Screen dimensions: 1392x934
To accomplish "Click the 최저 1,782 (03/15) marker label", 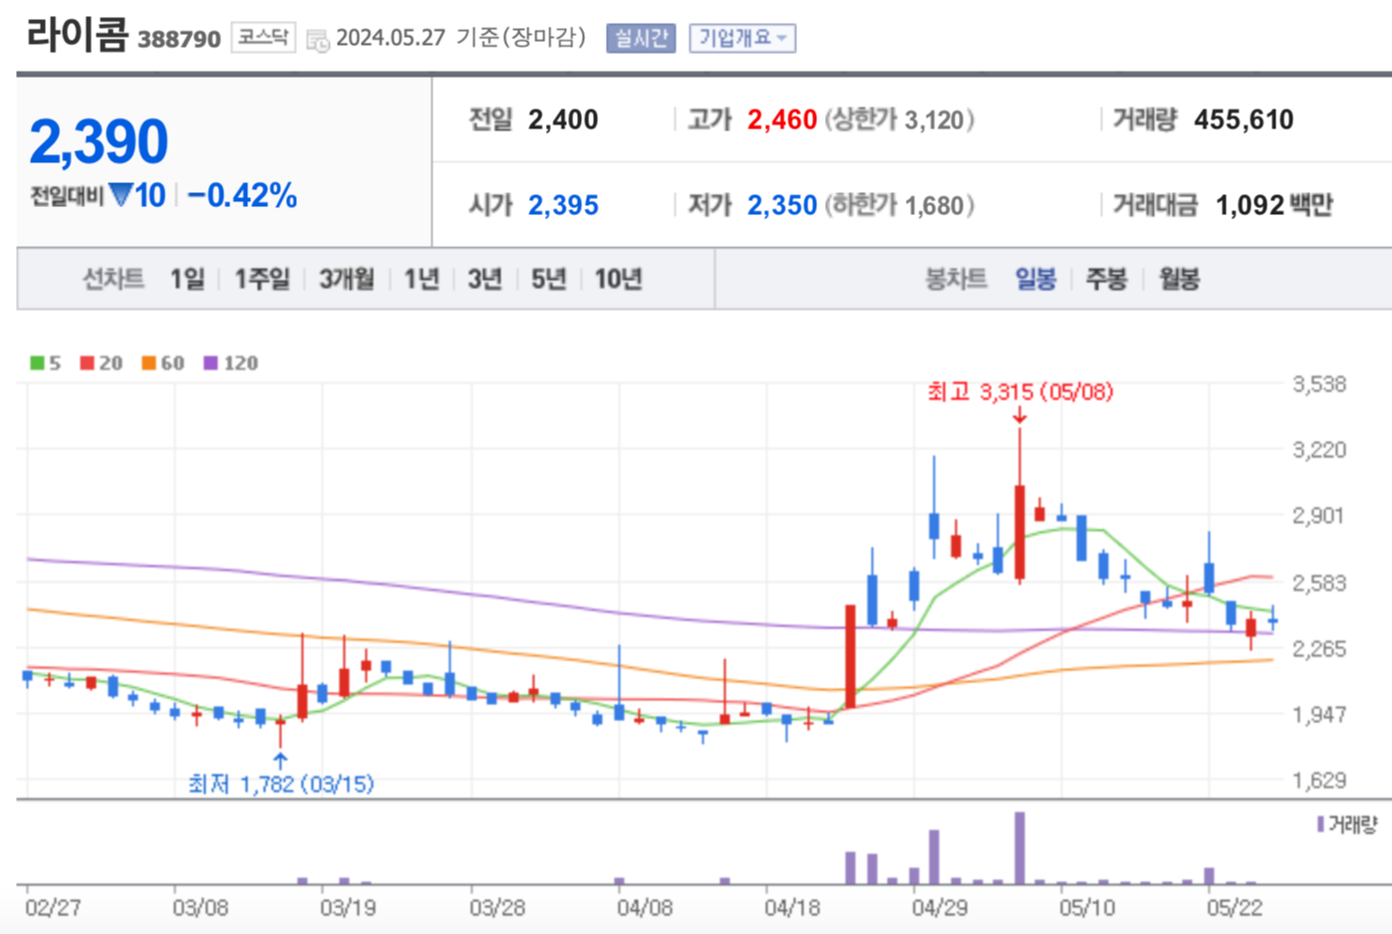I will click(281, 785).
